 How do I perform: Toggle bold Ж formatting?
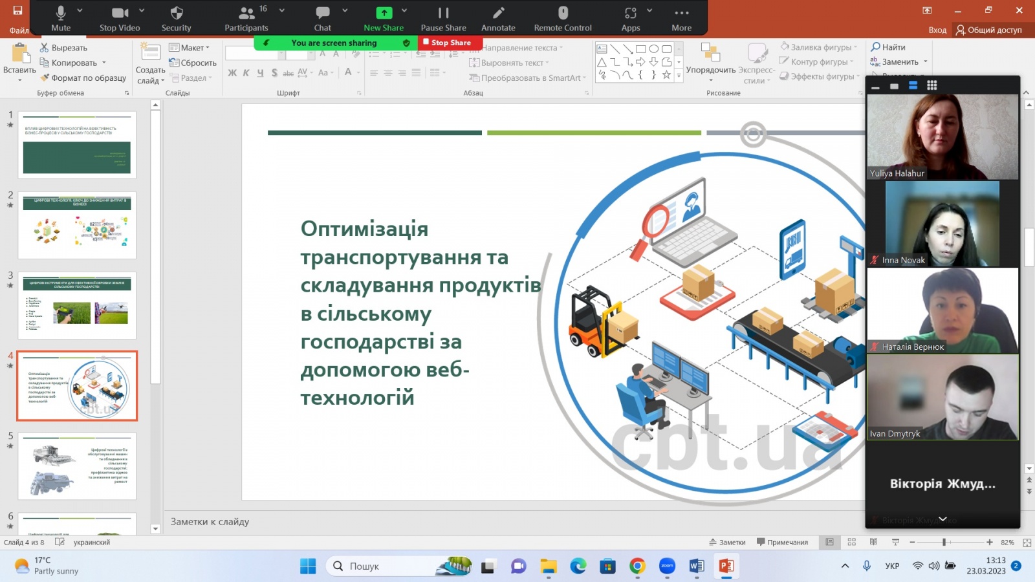click(x=232, y=72)
